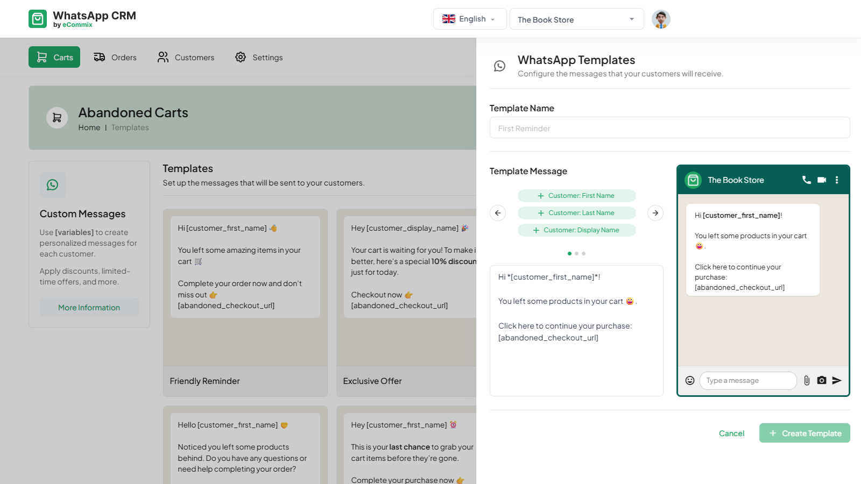Cancel the template creation
The image size is (861, 484).
coord(731,433)
